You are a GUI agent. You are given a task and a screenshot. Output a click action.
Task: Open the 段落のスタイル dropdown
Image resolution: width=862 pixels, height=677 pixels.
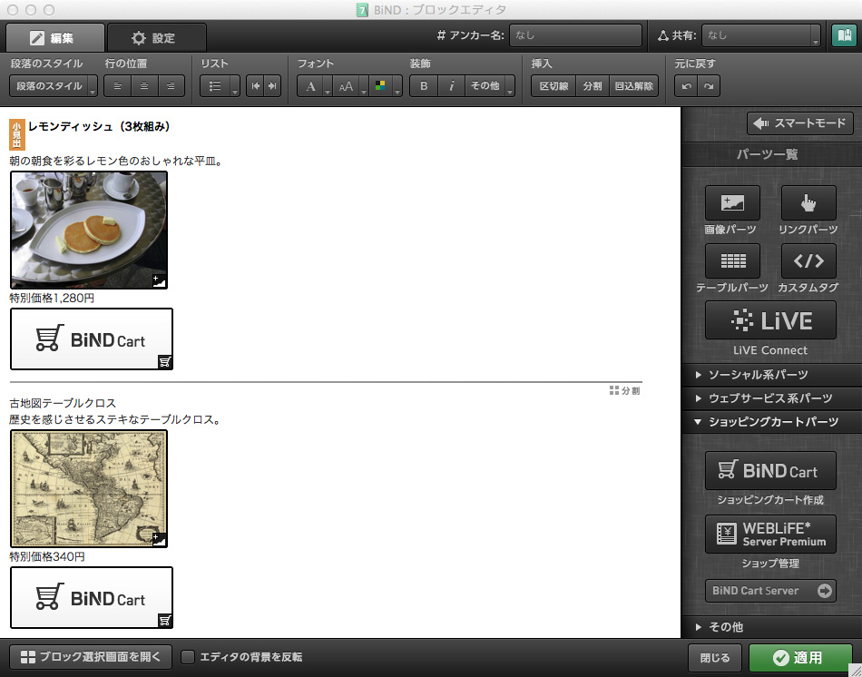coord(54,86)
